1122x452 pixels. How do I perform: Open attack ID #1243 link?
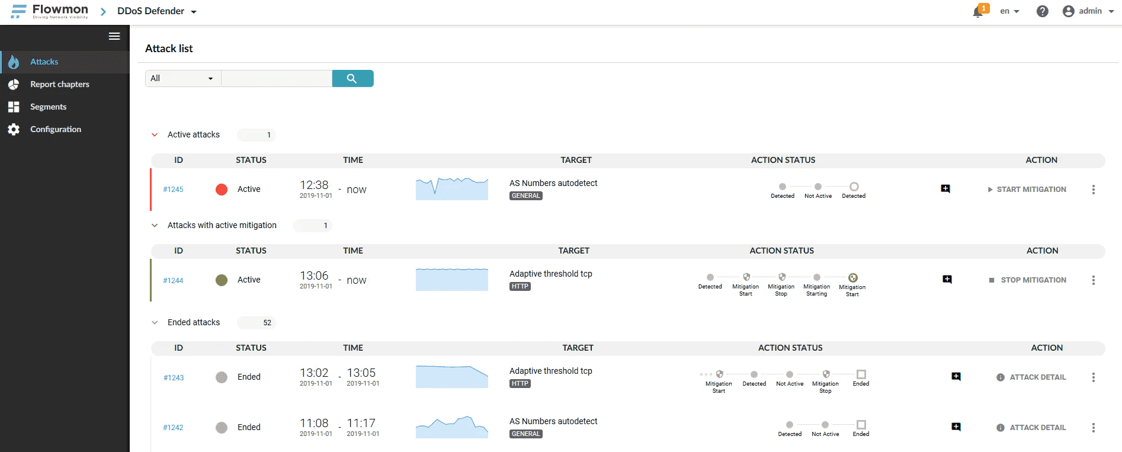click(x=174, y=378)
